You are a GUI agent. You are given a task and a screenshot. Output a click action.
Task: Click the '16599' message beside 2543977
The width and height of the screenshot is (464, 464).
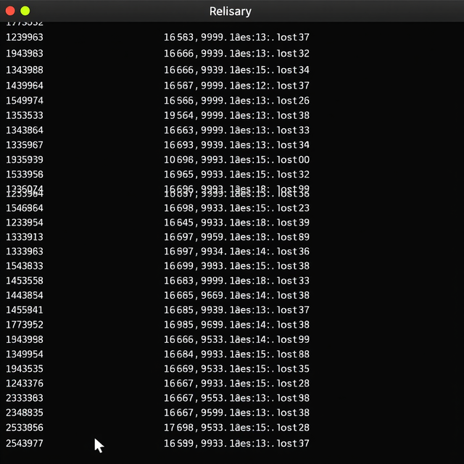(x=179, y=443)
